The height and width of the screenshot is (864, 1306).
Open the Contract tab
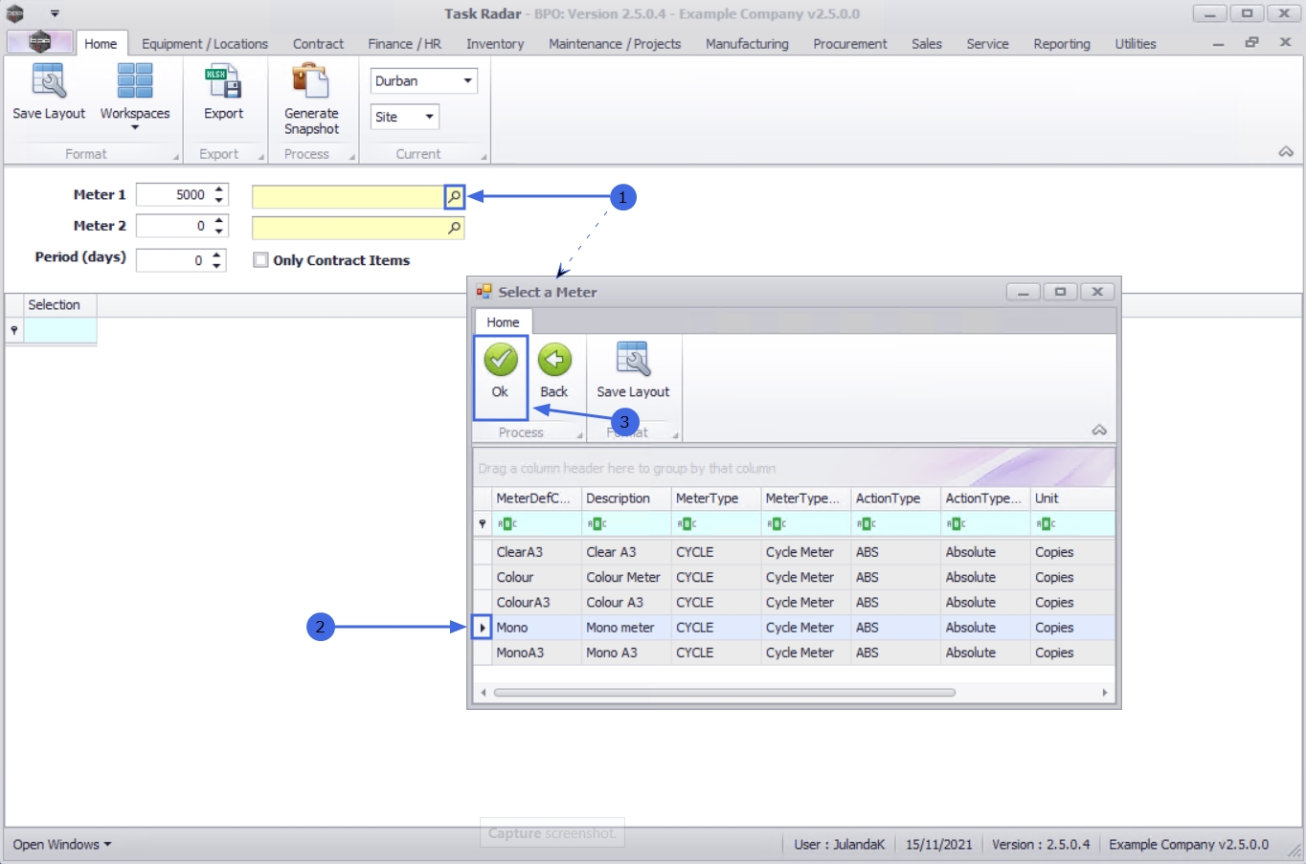[318, 44]
